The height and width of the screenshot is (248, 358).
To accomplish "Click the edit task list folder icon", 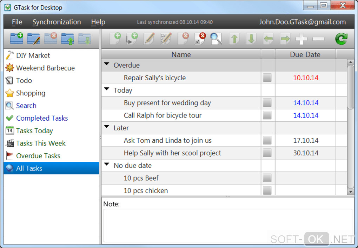I will point(34,39).
